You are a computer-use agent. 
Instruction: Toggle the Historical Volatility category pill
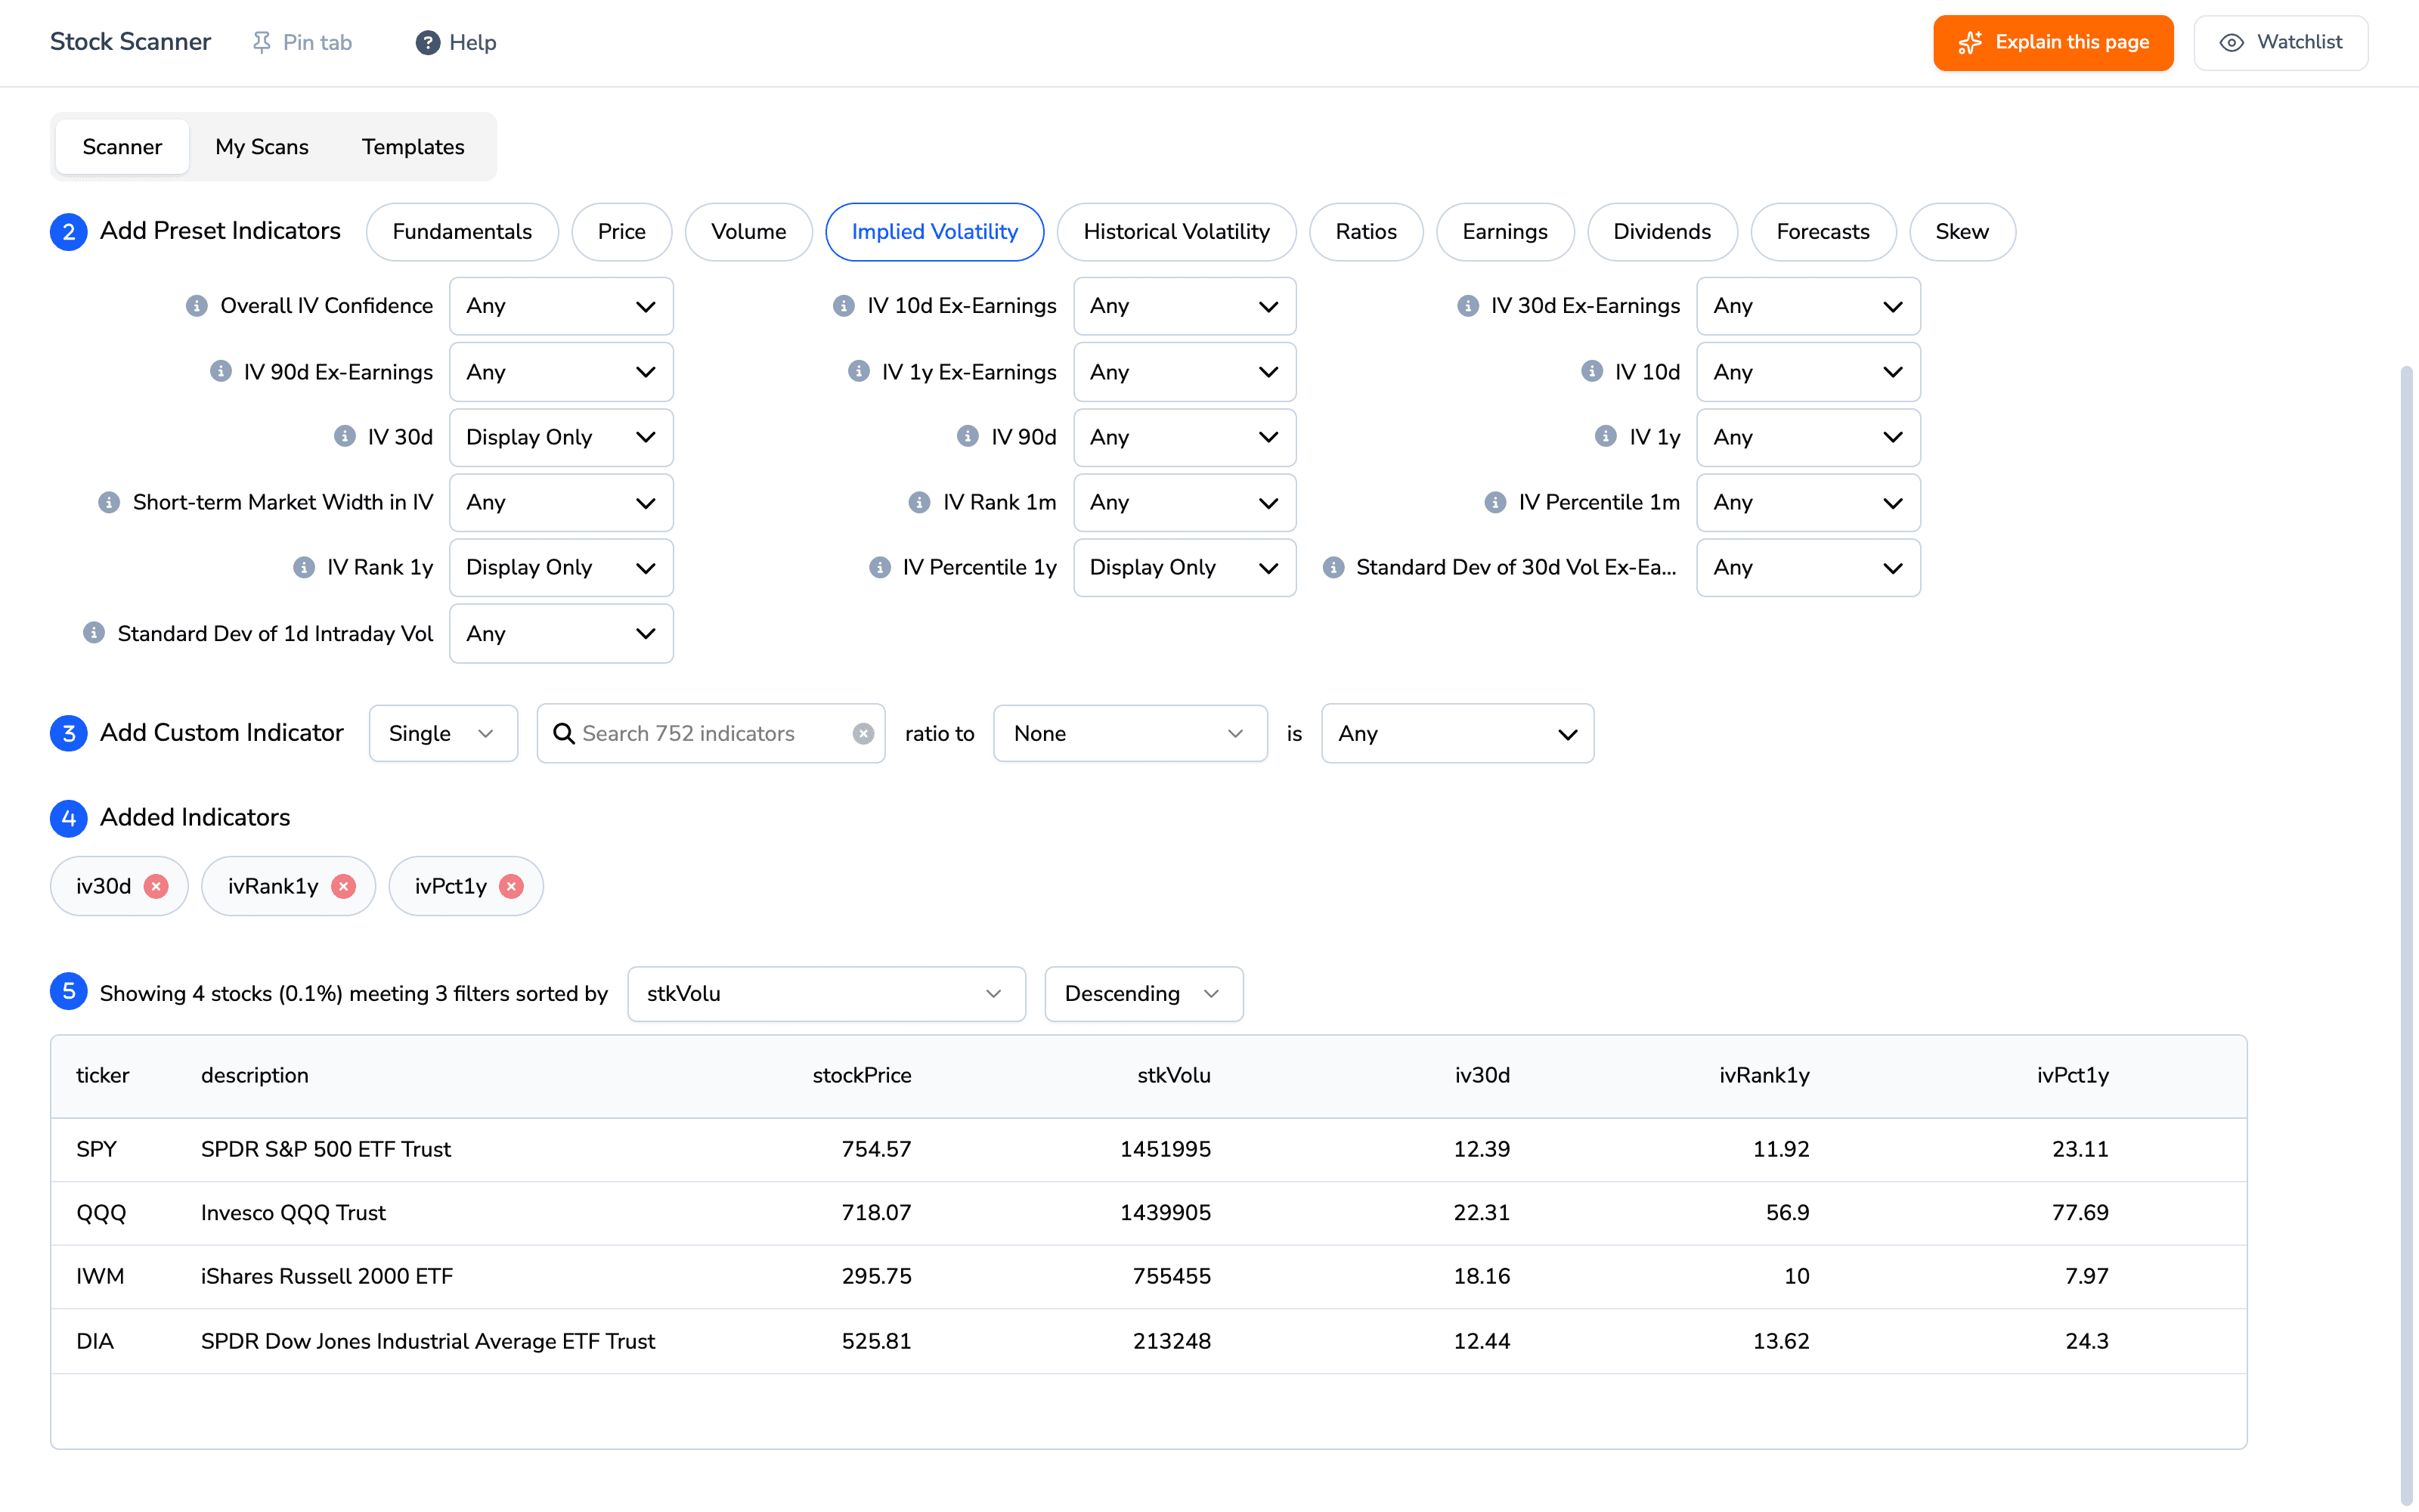1175,232
